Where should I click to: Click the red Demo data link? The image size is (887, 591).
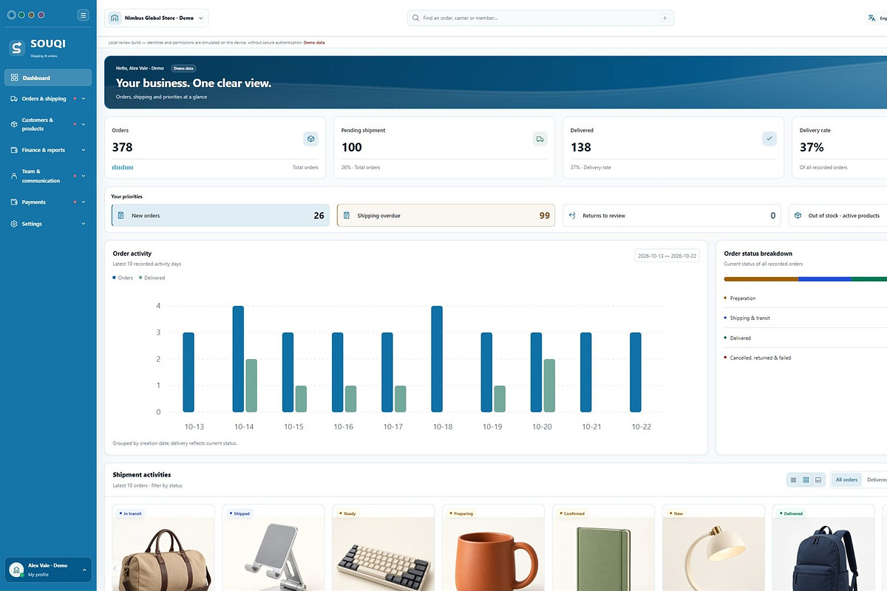[x=314, y=42]
